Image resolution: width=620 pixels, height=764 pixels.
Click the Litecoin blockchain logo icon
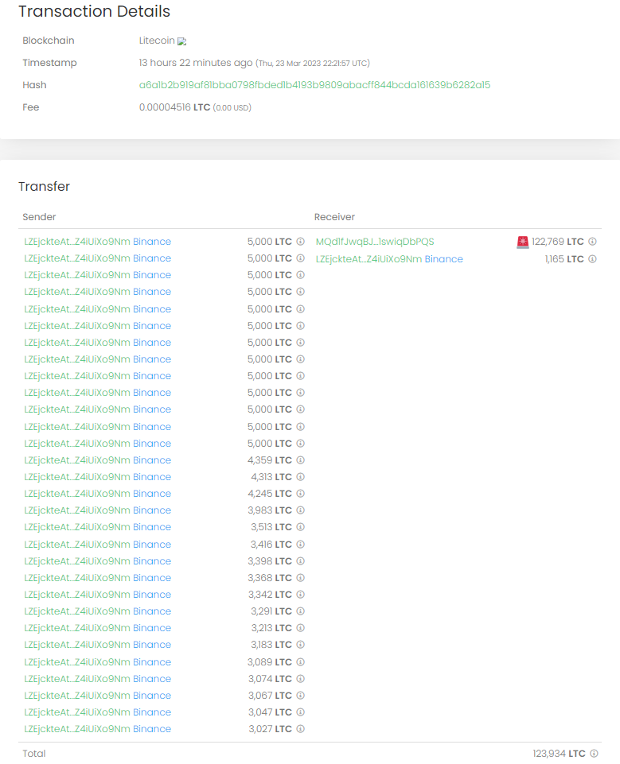click(182, 41)
